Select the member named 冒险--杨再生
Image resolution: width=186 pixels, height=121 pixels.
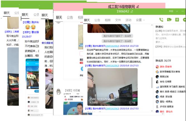point(166,102)
